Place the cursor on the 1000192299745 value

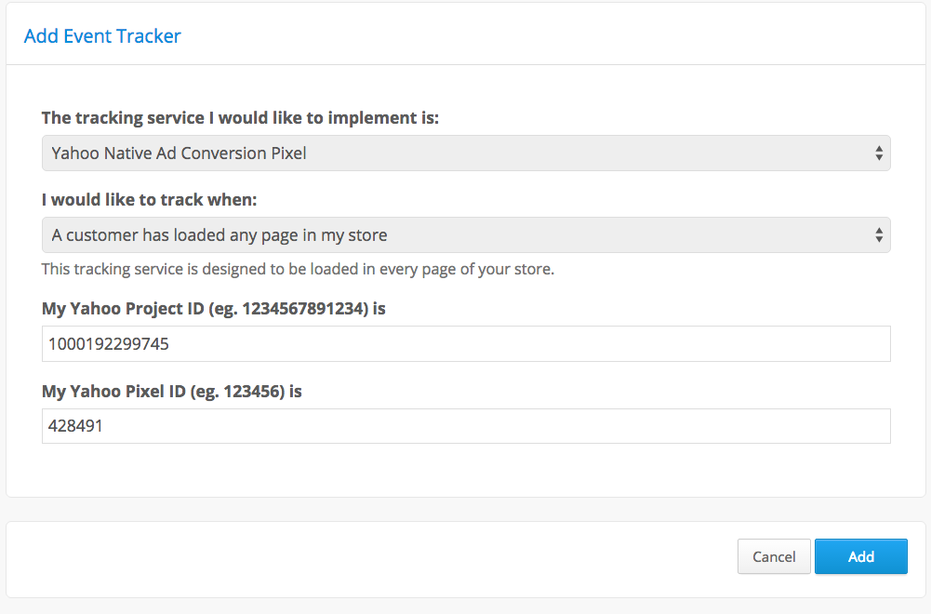(x=109, y=344)
